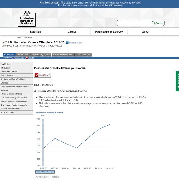
Task: Open About this Release sidebar item
Action: [x=8, y=112]
